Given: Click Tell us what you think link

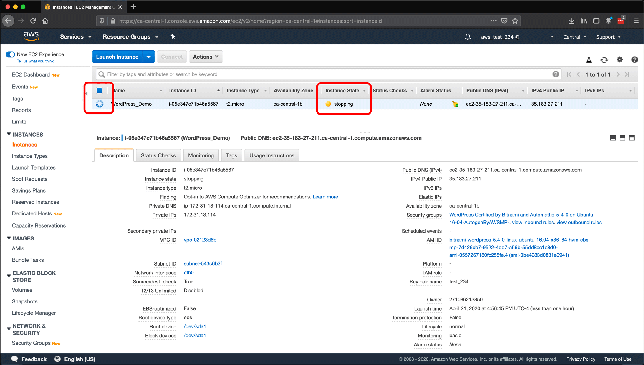Looking at the screenshot, I should pyautogui.click(x=35, y=61).
